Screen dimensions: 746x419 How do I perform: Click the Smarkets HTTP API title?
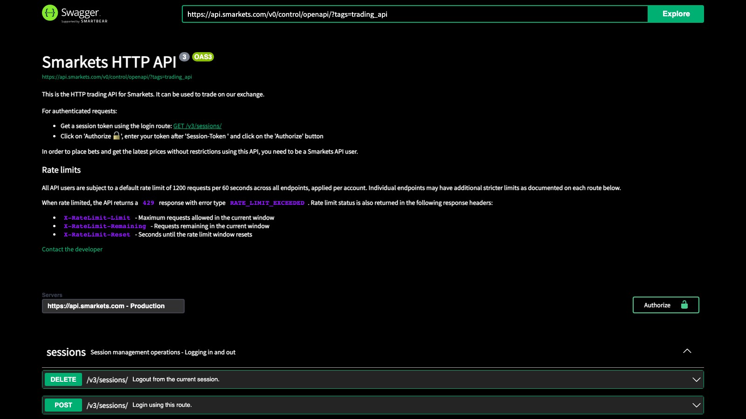(109, 62)
